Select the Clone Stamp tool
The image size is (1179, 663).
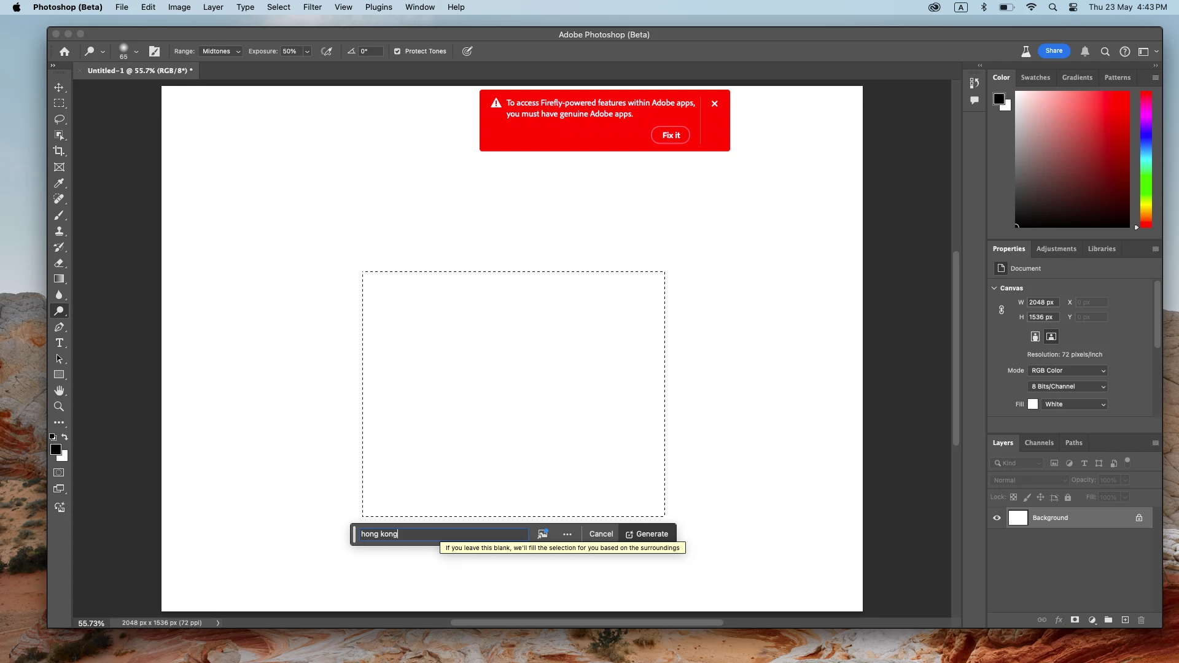pyautogui.click(x=59, y=231)
